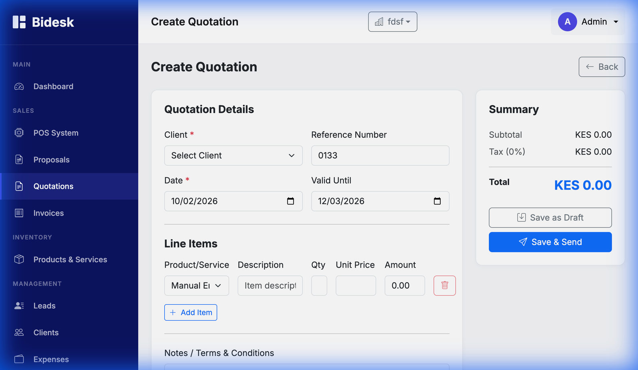Viewport: 638px width, 370px height.
Task: Click the delete line item trash icon
Action: tap(444, 286)
